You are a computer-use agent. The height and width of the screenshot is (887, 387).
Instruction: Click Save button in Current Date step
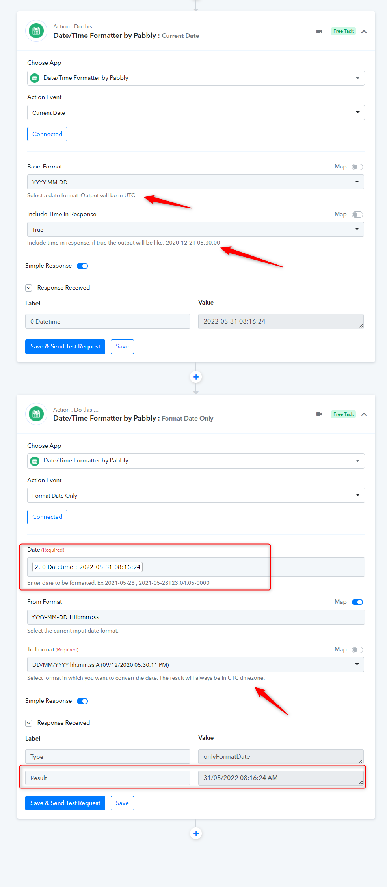122,346
